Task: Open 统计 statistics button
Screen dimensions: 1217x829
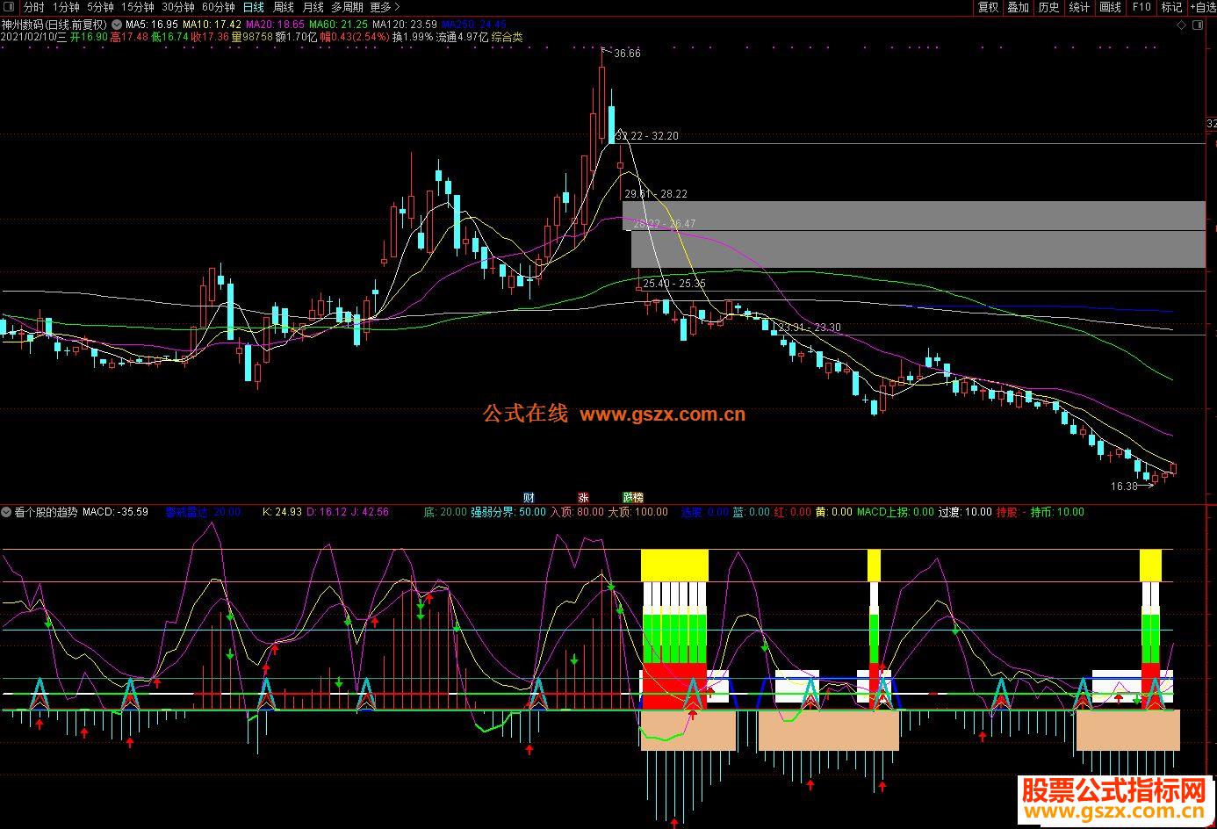Action: pos(1079,7)
